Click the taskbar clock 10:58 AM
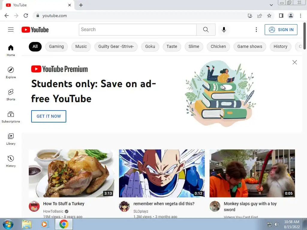 point(291,222)
